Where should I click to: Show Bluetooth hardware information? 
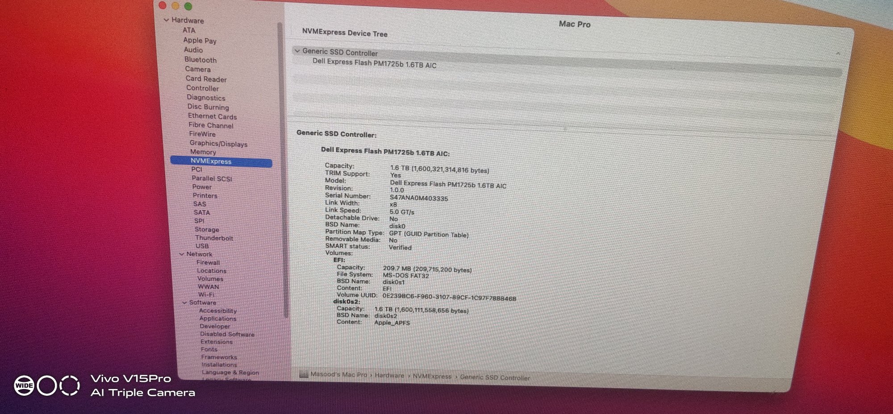pos(200,60)
